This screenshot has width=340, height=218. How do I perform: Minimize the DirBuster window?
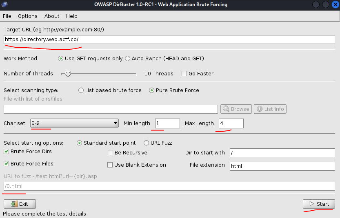316,4
